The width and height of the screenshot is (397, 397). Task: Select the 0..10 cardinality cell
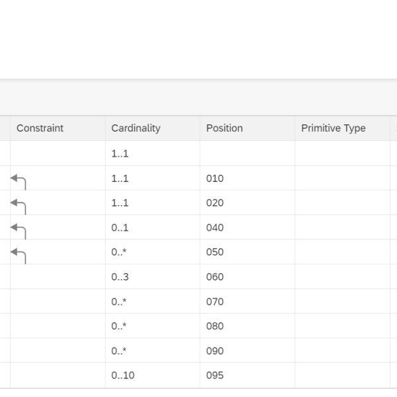coord(122,376)
